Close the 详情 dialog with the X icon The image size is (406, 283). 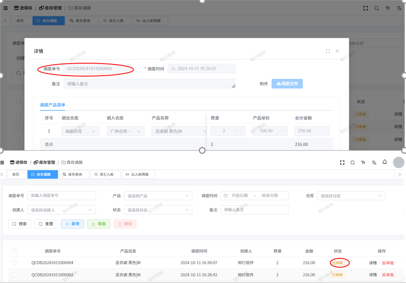[x=337, y=51]
